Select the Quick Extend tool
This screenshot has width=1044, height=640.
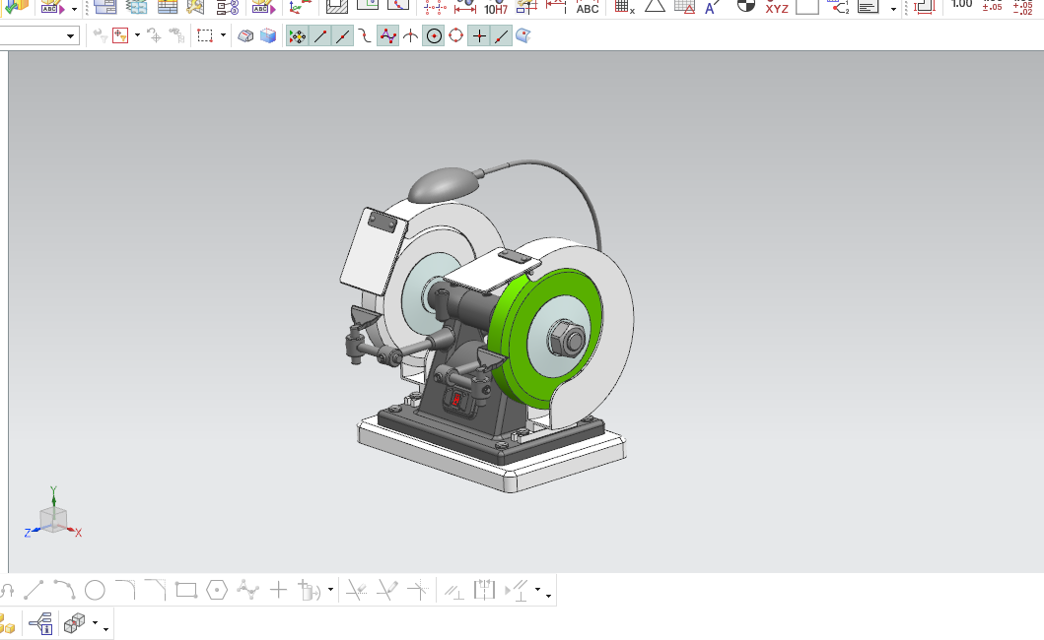386,590
